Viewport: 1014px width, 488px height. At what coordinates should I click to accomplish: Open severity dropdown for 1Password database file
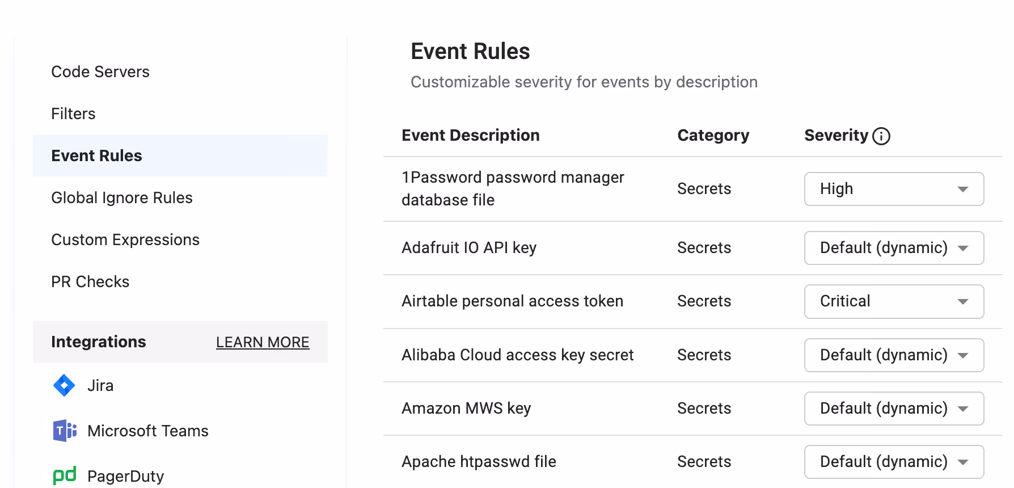(x=894, y=189)
